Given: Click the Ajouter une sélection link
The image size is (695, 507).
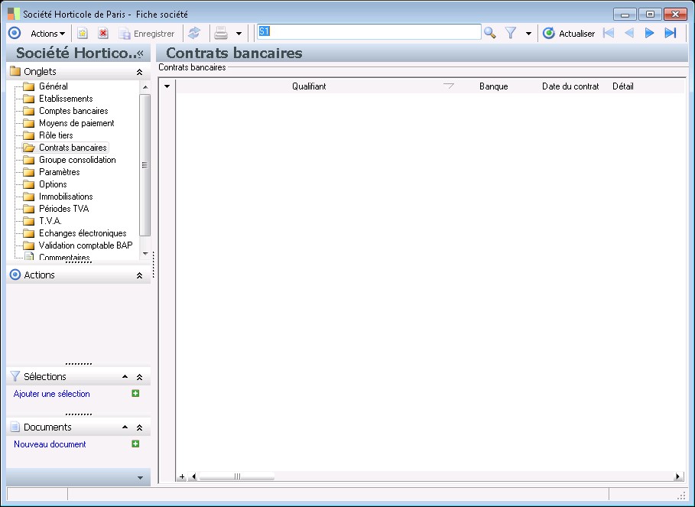Looking at the screenshot, I should point(52,394).
